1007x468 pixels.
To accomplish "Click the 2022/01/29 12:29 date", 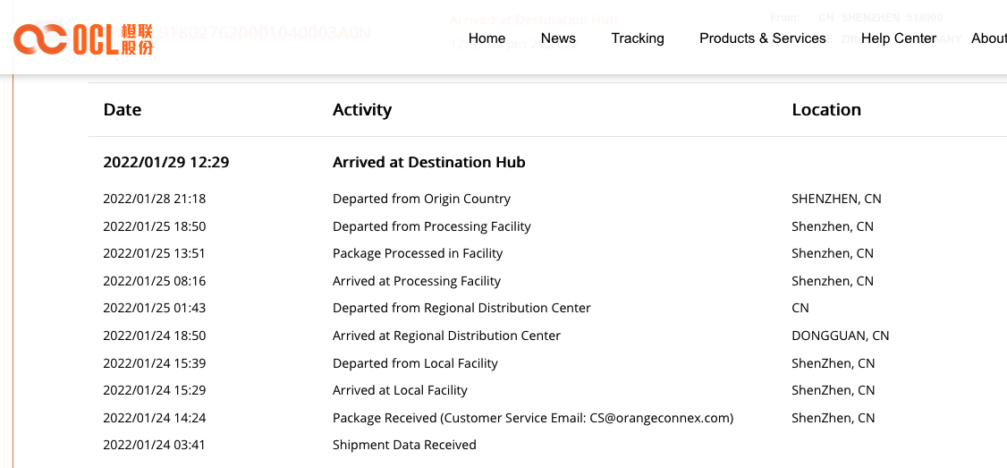I will [x=165, y=163].
